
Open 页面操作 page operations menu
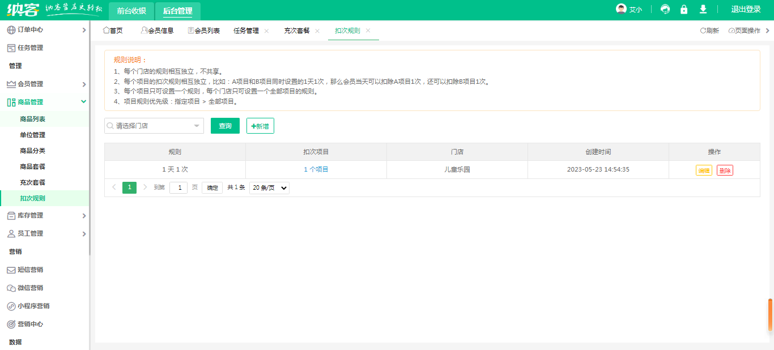coord(745,31)
